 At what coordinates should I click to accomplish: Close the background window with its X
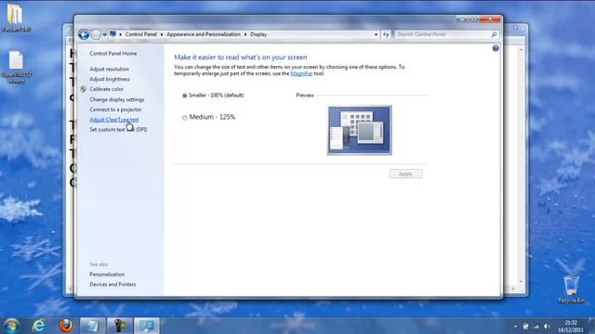point(515,27)
